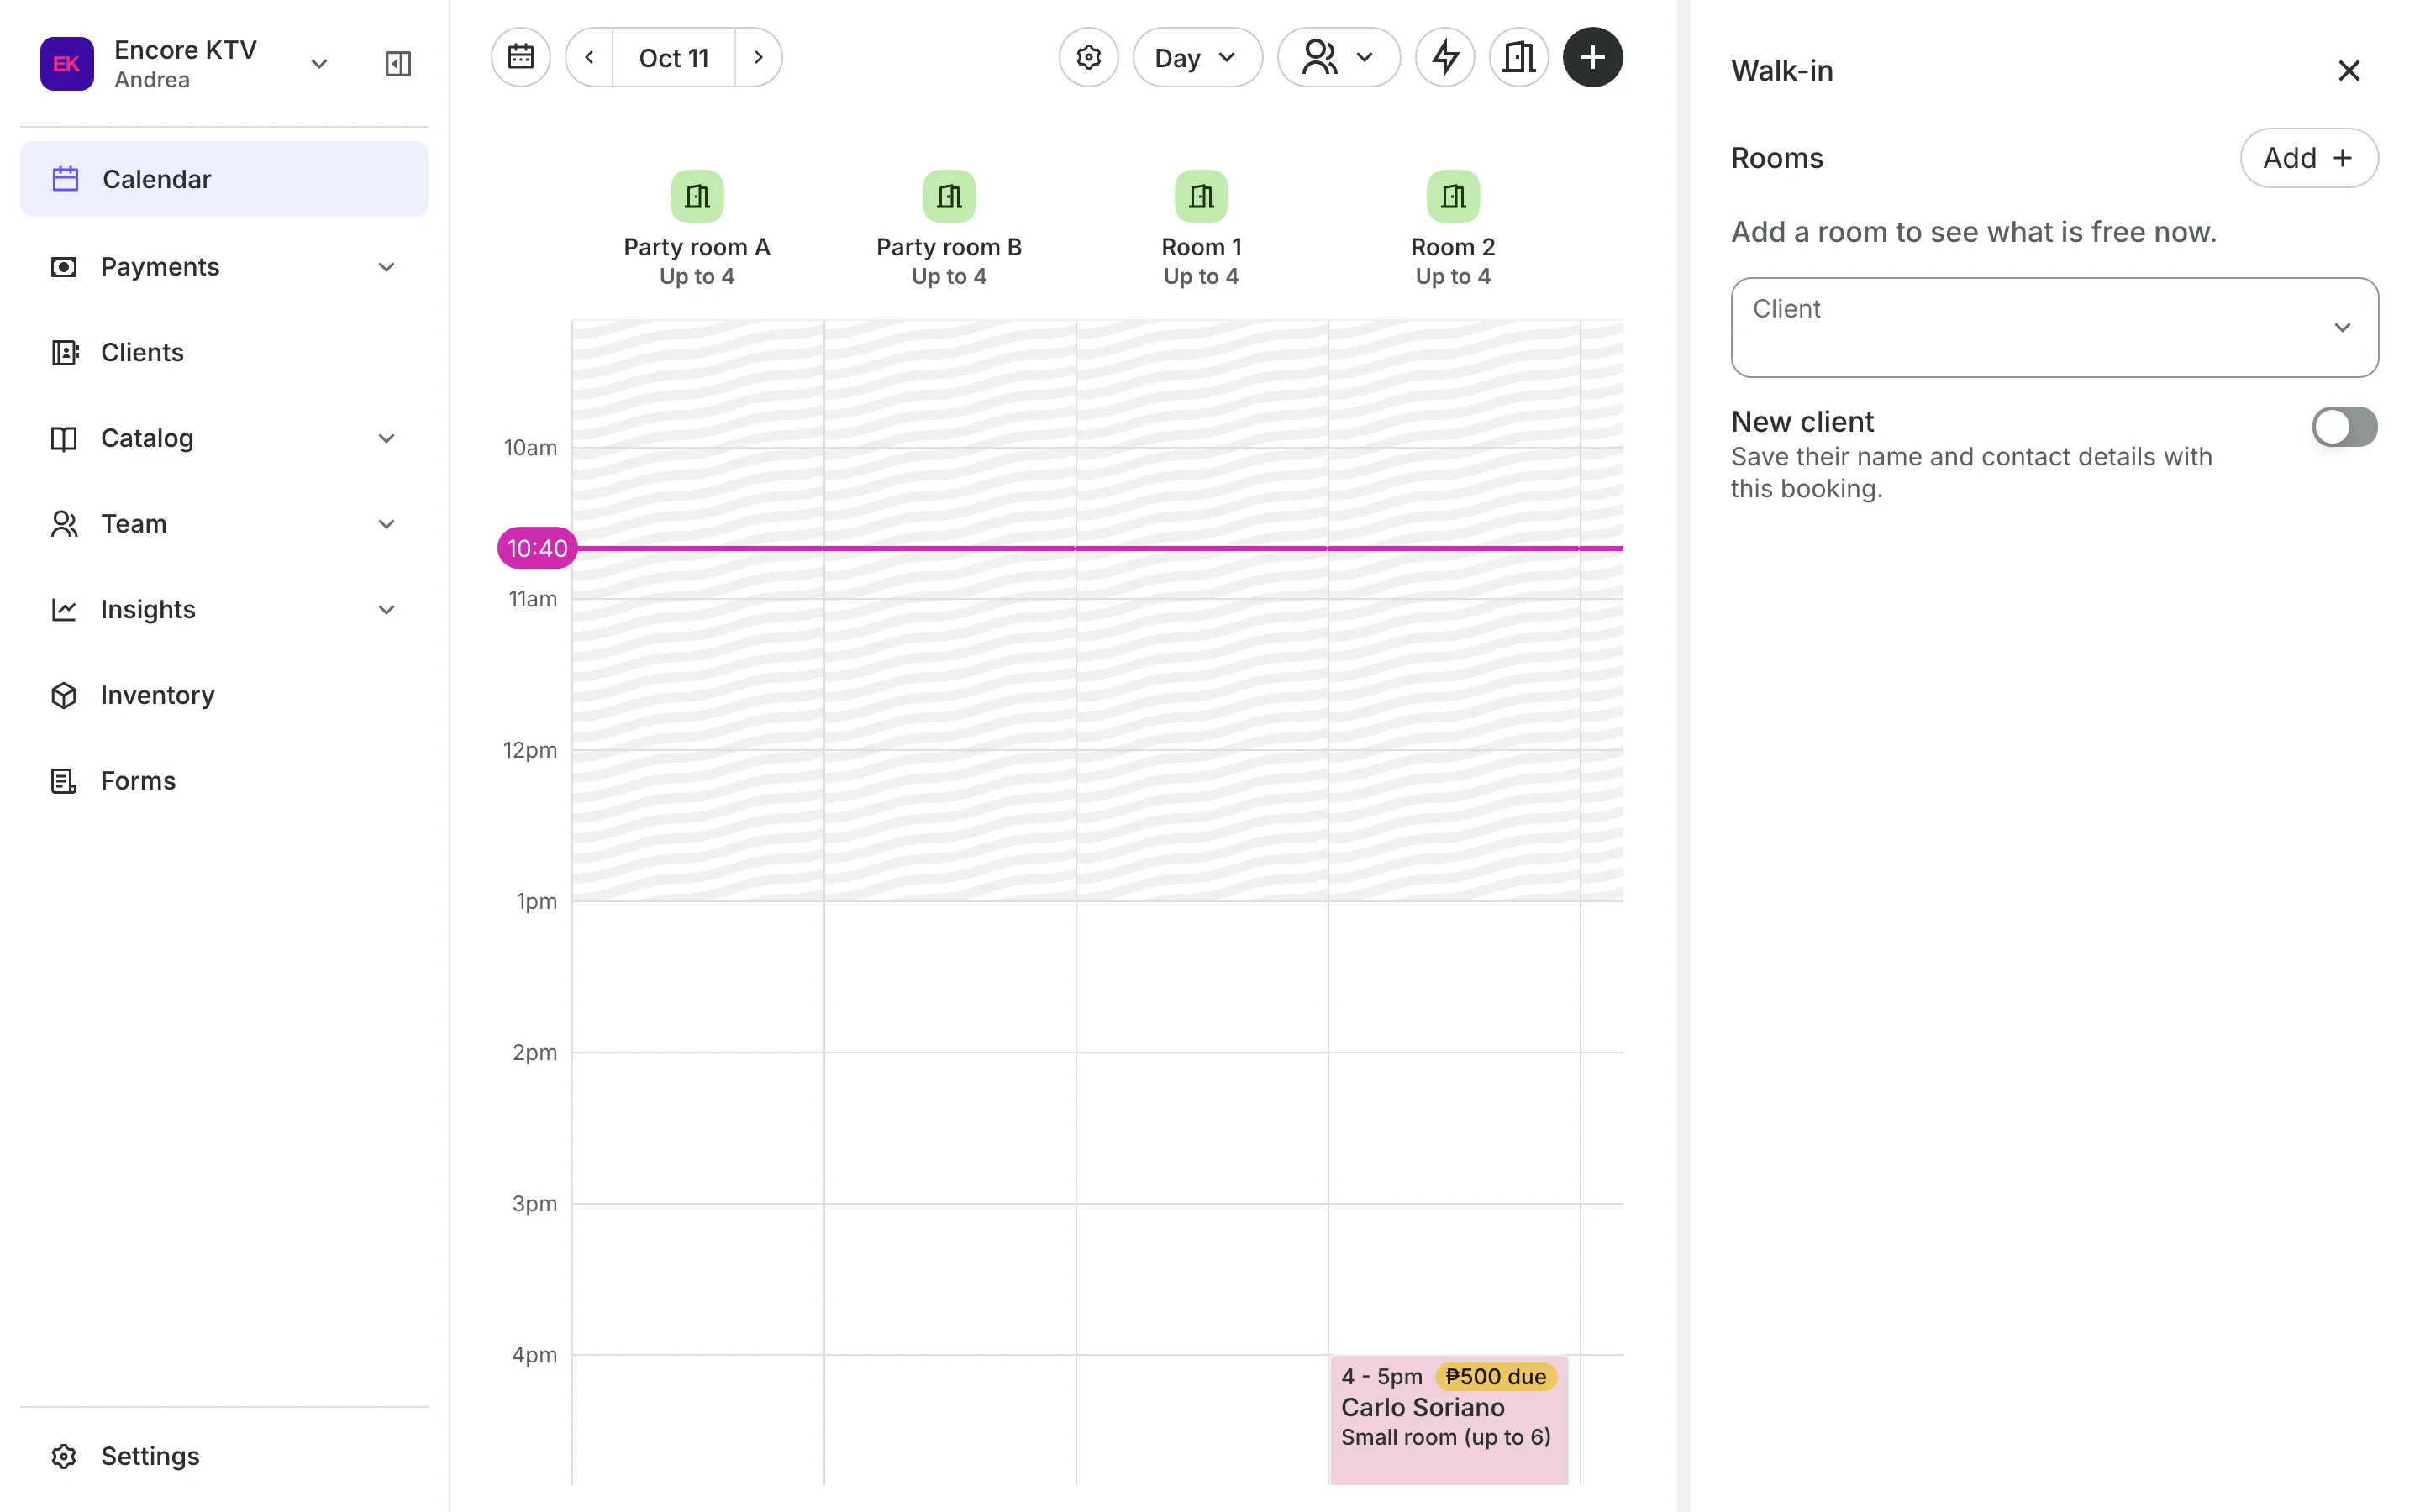Click the Team people icon in sidebar
2420x1512 pixels.
pyautogui.click(x=64, y=524)
